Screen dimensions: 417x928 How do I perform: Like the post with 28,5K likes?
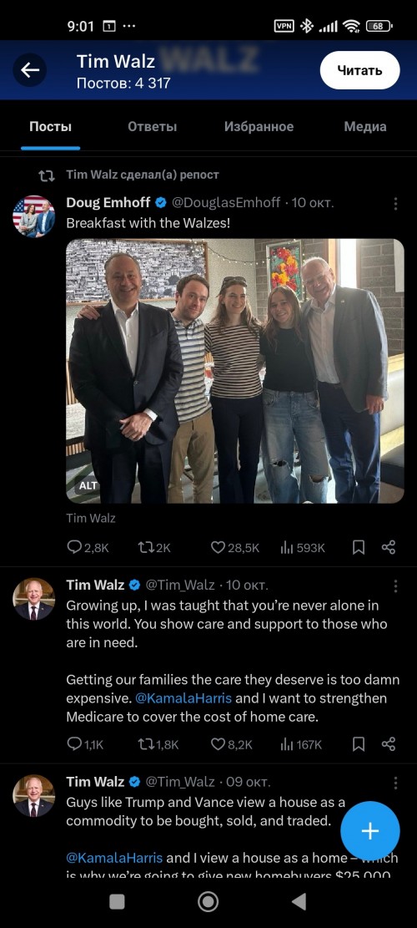(234, 547)
